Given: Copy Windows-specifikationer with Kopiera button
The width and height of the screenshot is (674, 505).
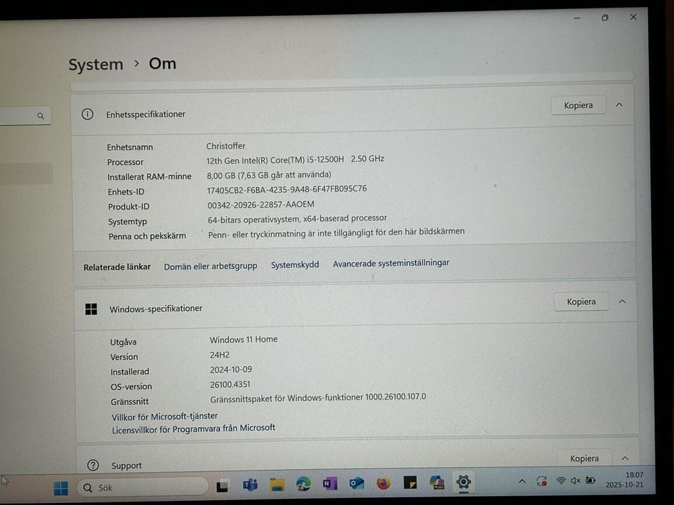Looking at the screenshot, I should click(x=581, y=302).
